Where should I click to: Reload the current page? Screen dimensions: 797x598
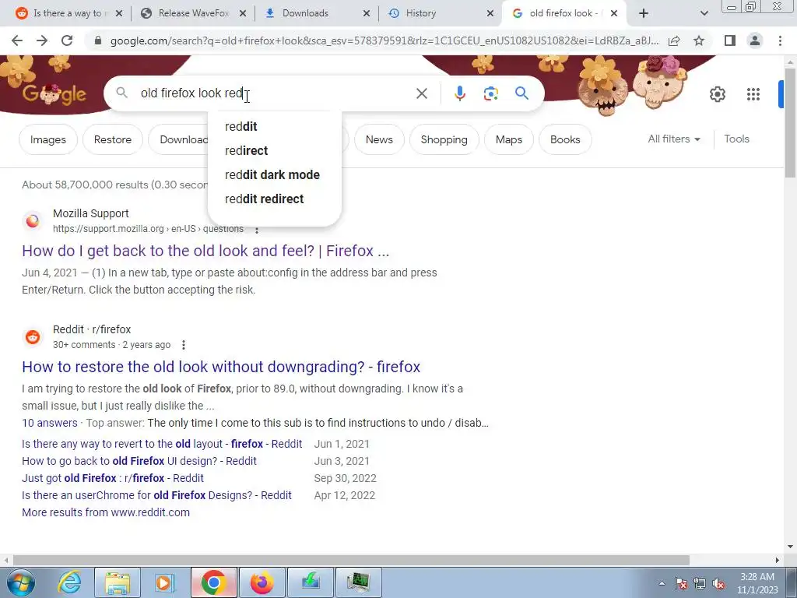coord(67,40)
